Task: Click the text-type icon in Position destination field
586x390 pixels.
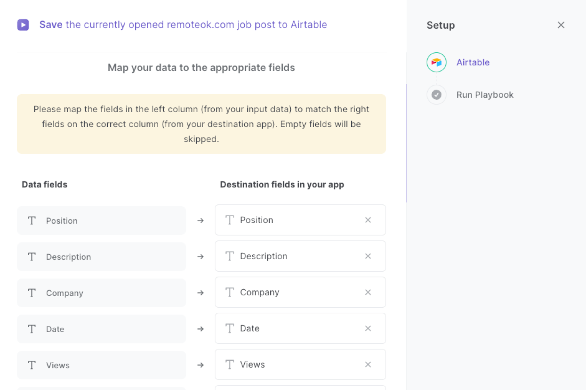Action: point(230,220)
